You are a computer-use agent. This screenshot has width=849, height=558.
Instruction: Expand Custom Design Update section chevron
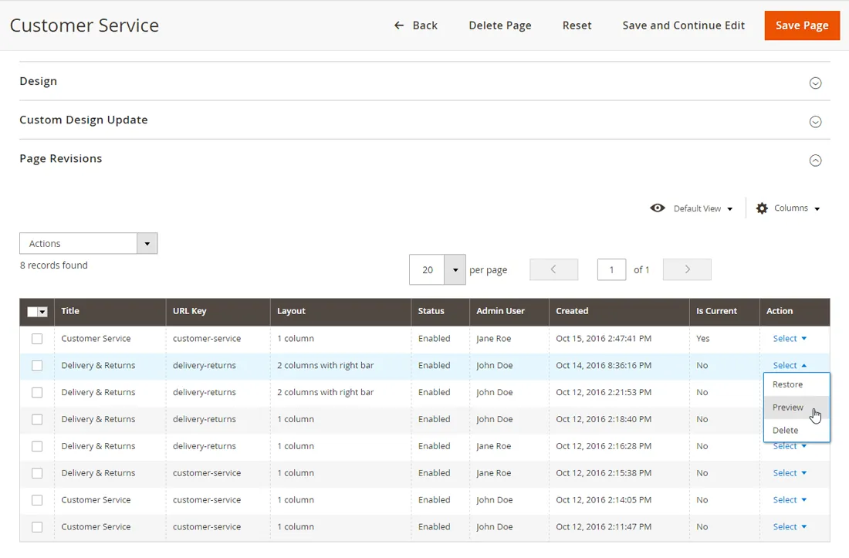pyautogui.click(x=815, y=122)
